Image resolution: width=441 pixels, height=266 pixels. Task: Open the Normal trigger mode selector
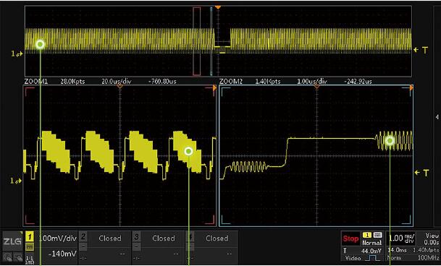(x=371, y=242)
